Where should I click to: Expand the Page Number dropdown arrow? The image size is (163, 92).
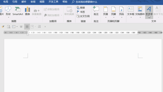[122, 17]
